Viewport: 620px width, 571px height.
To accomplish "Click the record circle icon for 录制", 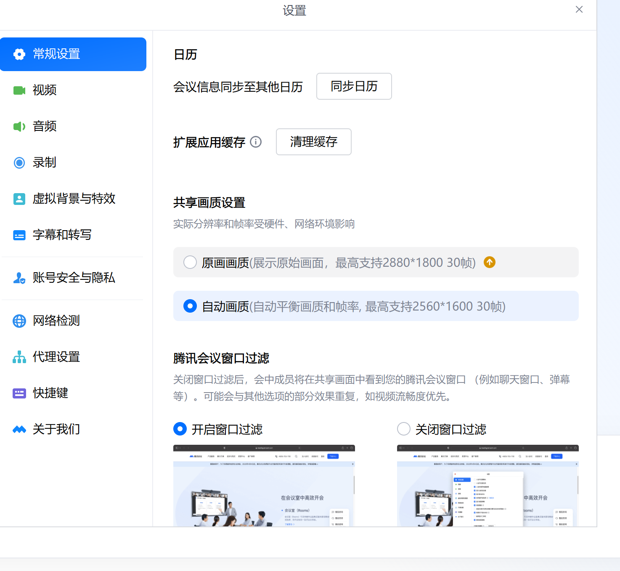I will 19,163.
